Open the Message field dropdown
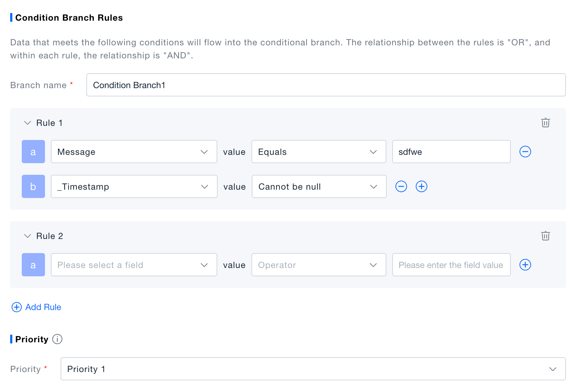The image size is (571, 388). 134,152
